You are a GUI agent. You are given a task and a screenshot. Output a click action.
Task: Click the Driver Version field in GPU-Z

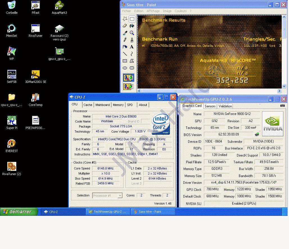pyautogui.click(x=244, y=182)
